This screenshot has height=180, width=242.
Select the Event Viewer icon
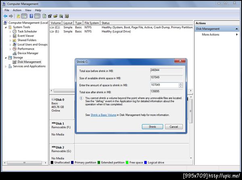[x=15, y=36]
